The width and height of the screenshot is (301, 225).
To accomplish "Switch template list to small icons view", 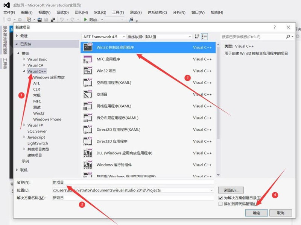I will [196, 36].
